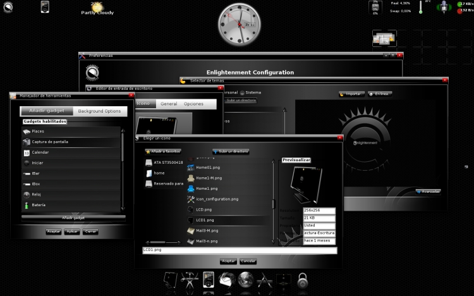Viewport: 474px width, 296px height.
Task: Select Iniciar gadget in list
Action: click(x=71, y=163)
